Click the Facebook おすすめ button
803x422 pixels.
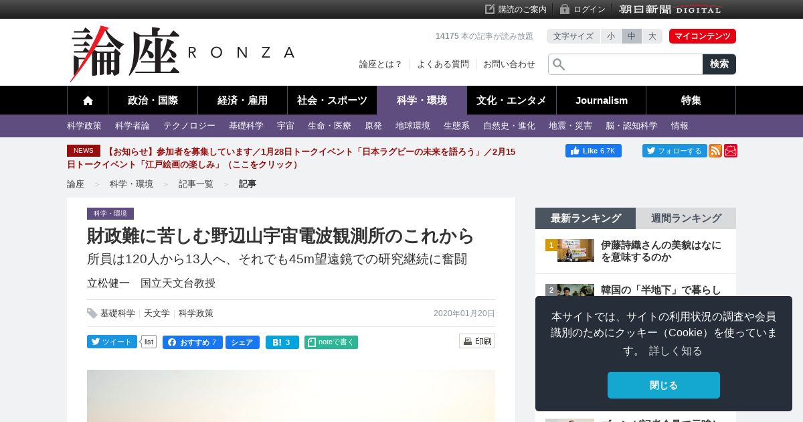[192, 342]
